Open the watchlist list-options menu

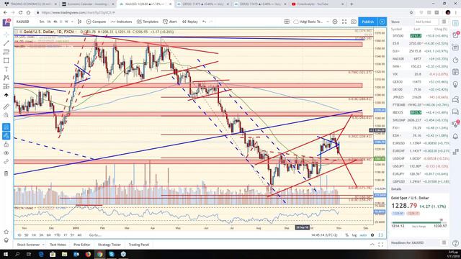(x=444, y=22)
